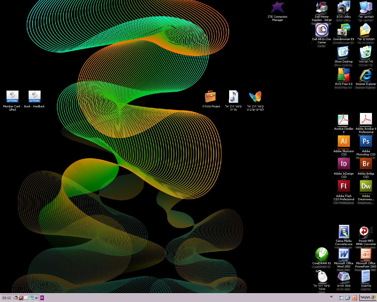The image size is (377, 302).
Task: Click the Internet Explorer desktop icon
Action: [x=366, y=75]
